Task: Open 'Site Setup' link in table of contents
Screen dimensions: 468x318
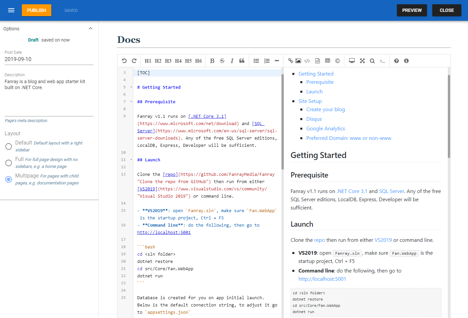Action: coord(310,101)
